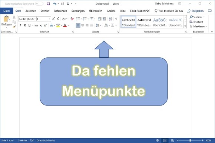
Task: Click the sort A-Z icon
Action: [110, 19]
